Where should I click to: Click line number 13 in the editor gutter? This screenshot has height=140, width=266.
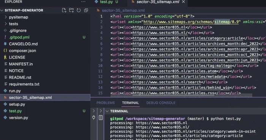(100, 82)
